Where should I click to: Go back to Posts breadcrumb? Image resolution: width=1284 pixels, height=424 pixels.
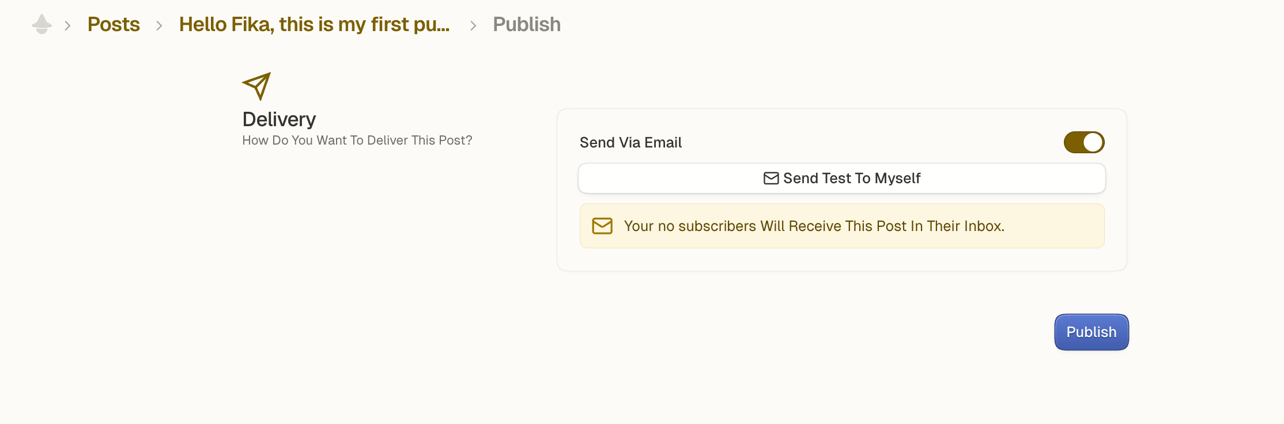click(114, 24)
